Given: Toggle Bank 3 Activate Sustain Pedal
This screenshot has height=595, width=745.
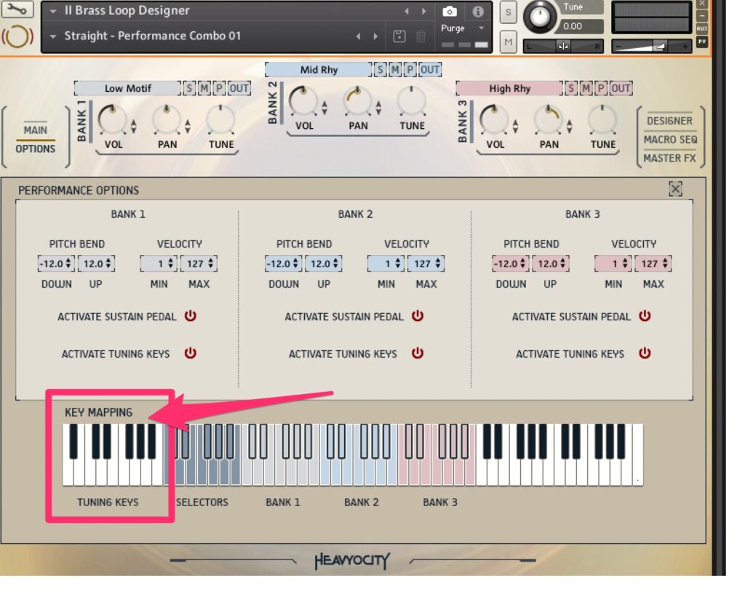Looking at the screenshot, I should point(645,316).
